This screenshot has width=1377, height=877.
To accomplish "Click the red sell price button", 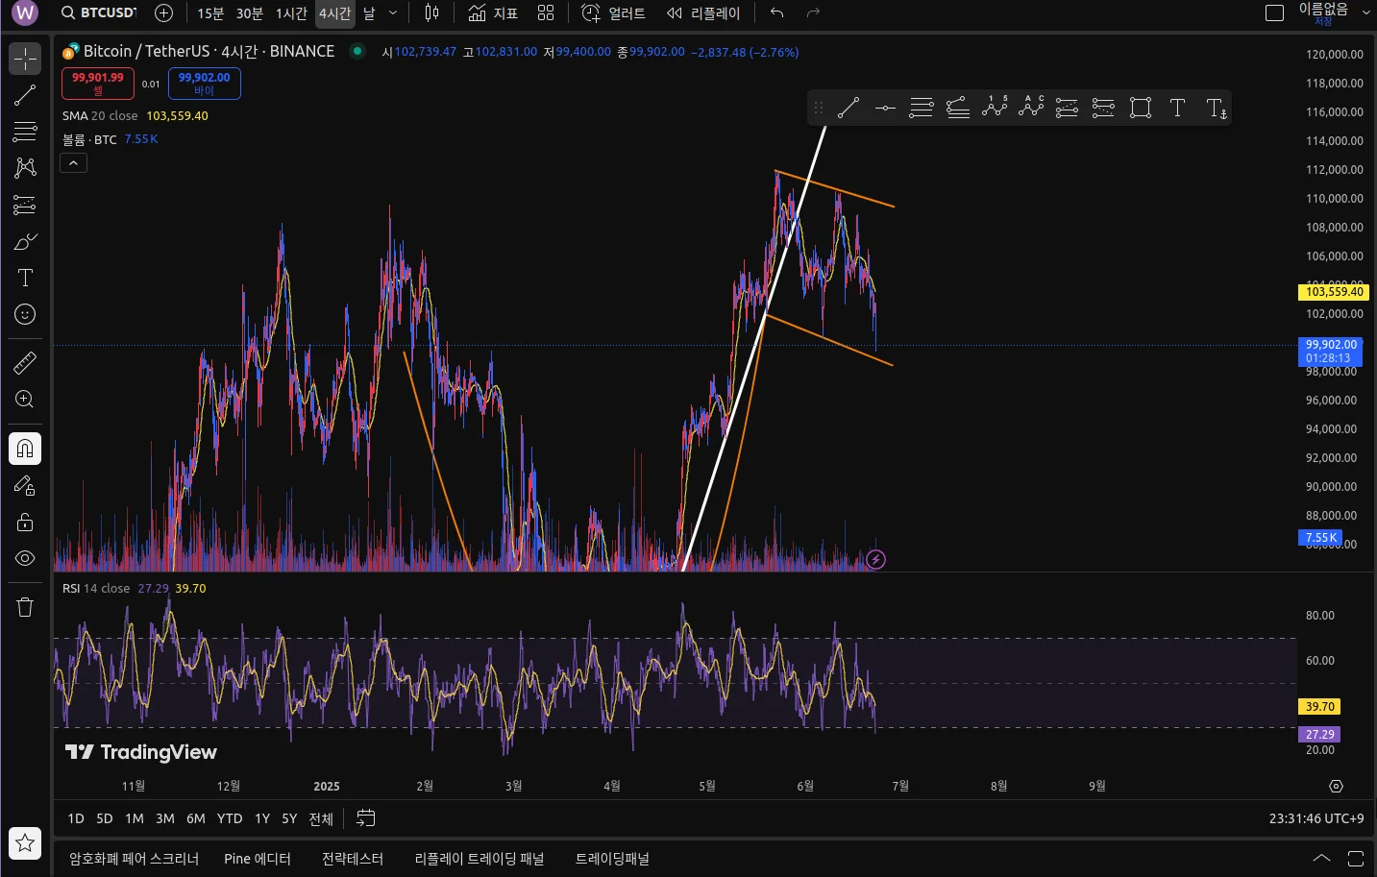I will point(98,84).
